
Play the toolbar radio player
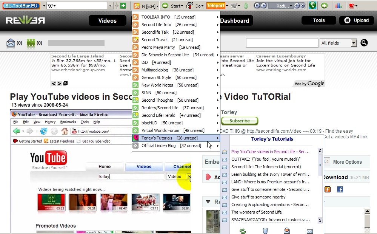(x=263, y=6)
